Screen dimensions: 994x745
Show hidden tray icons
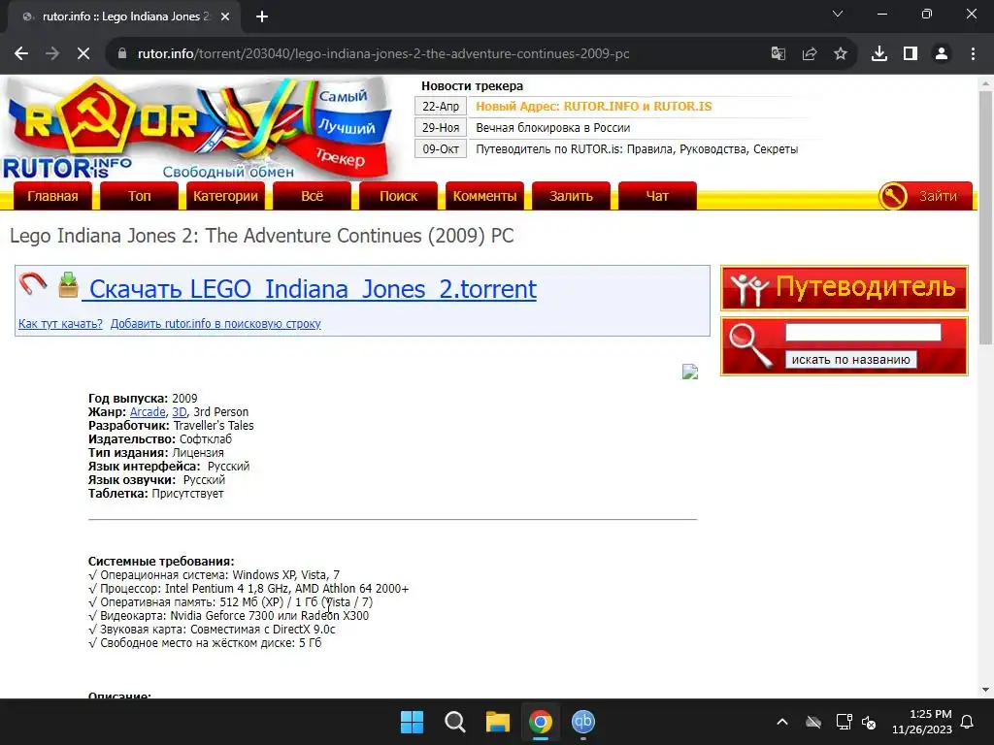[782, 722]
